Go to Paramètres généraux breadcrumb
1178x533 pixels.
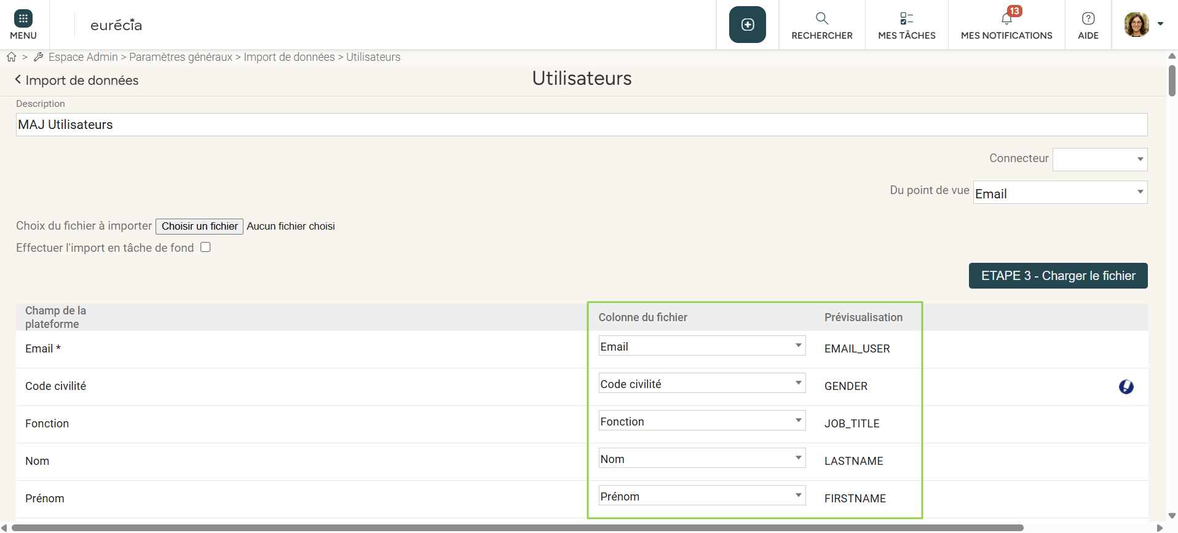point(181,57)
